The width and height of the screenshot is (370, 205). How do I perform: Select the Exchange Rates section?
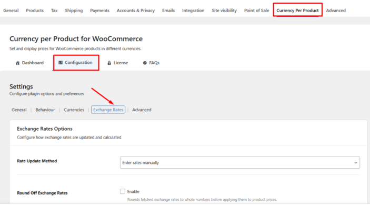(x=108, y=110)
